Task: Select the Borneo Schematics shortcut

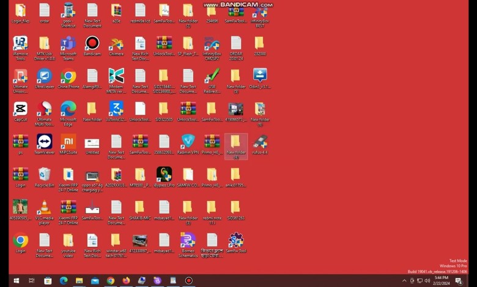Action: pos(188,245)
